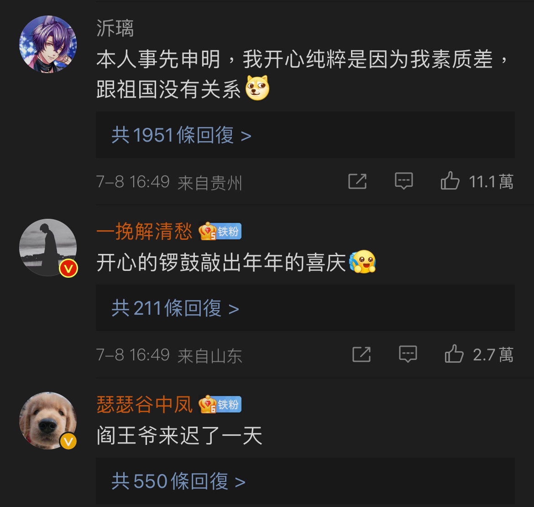Open username 一挽解清愁 profile
The height and width of the screenshot is (507, 534).
[144, 232]
